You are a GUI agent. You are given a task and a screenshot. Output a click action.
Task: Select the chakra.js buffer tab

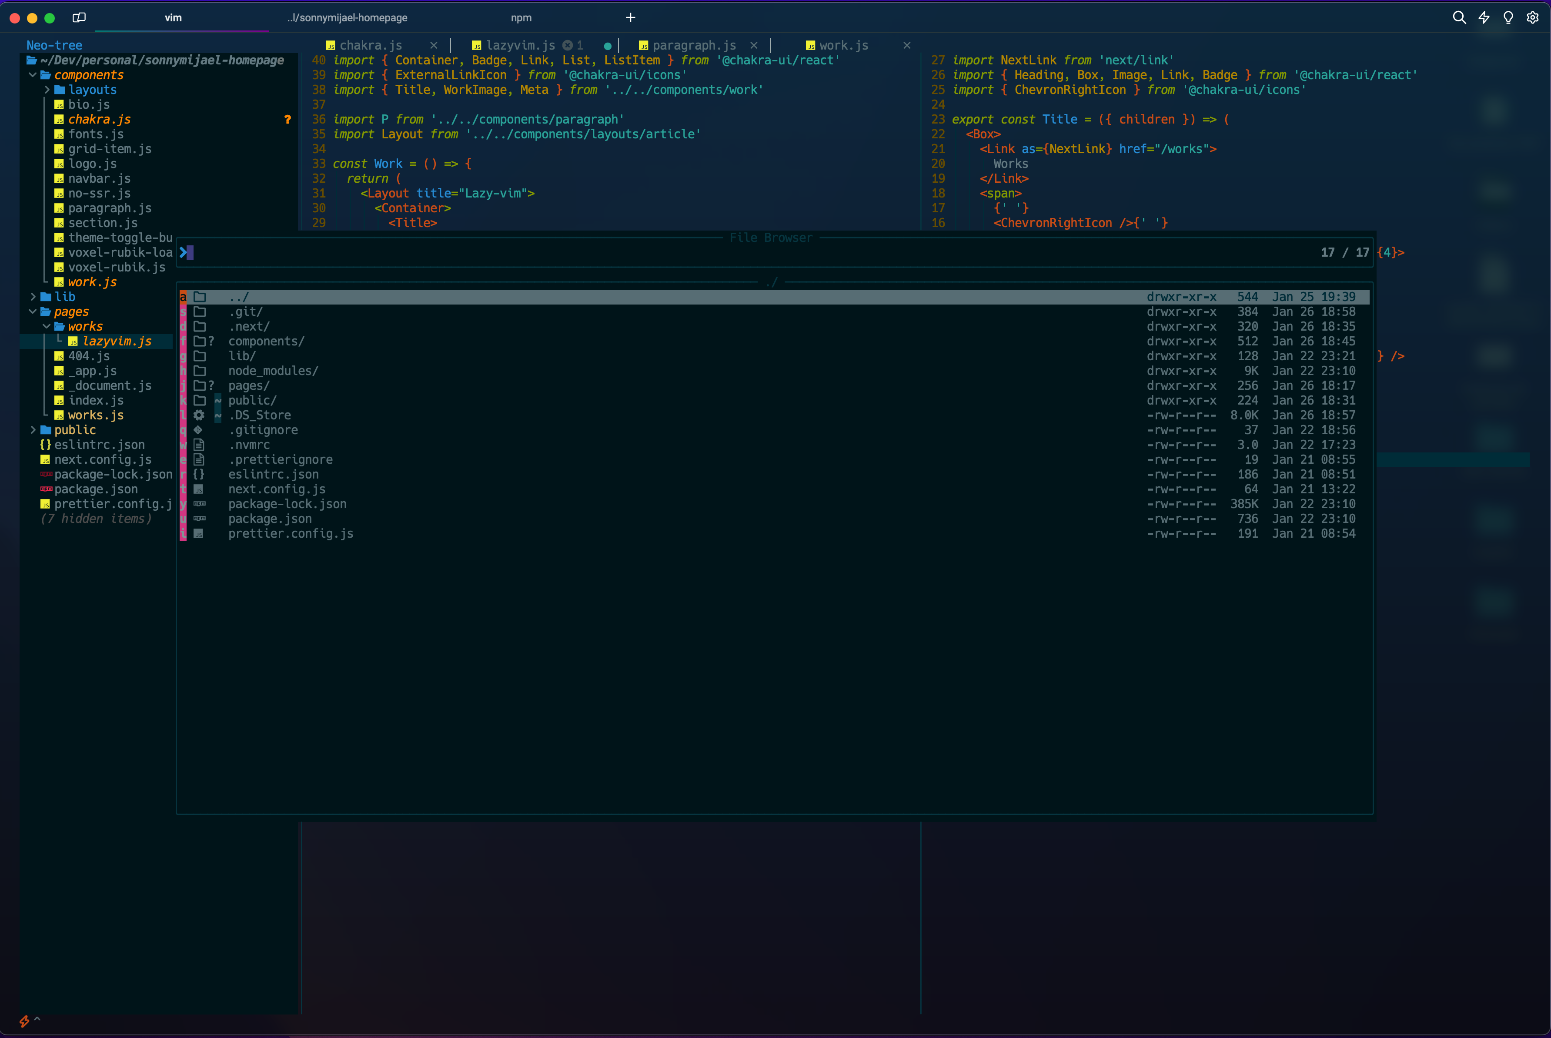371,45
